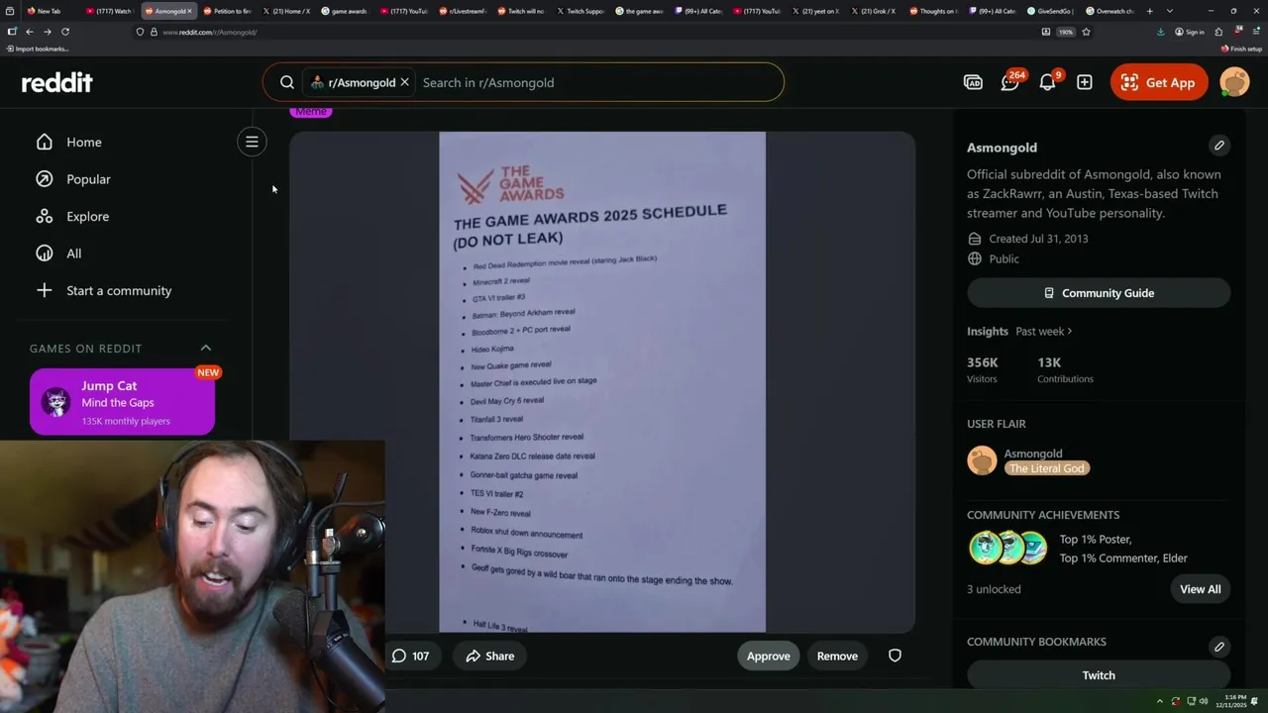Click the moderator shield icon
Screen dimensions: 1268x713
[895, 656]
